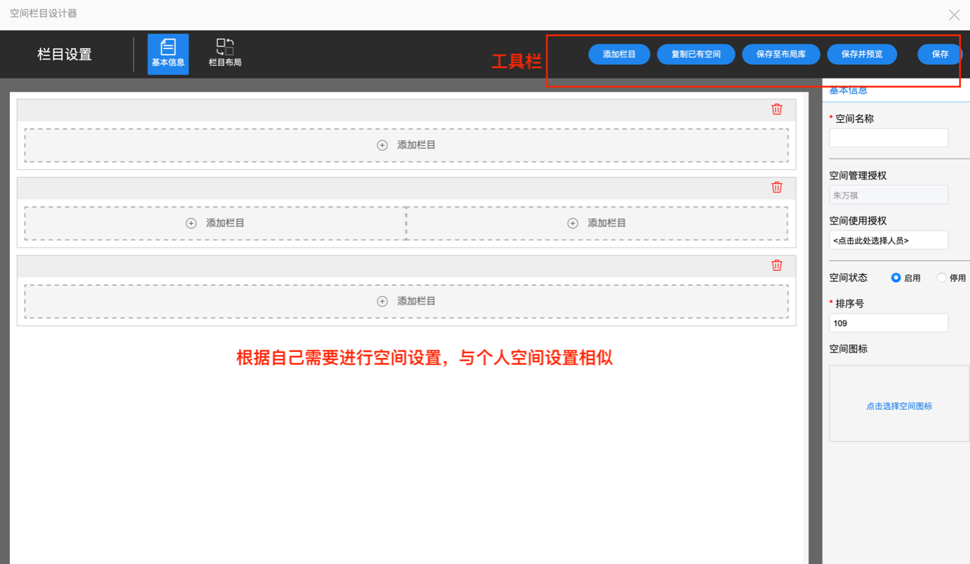Click plus icon in second row's right cell
The image size is (970, 564).
pos(573,223)
